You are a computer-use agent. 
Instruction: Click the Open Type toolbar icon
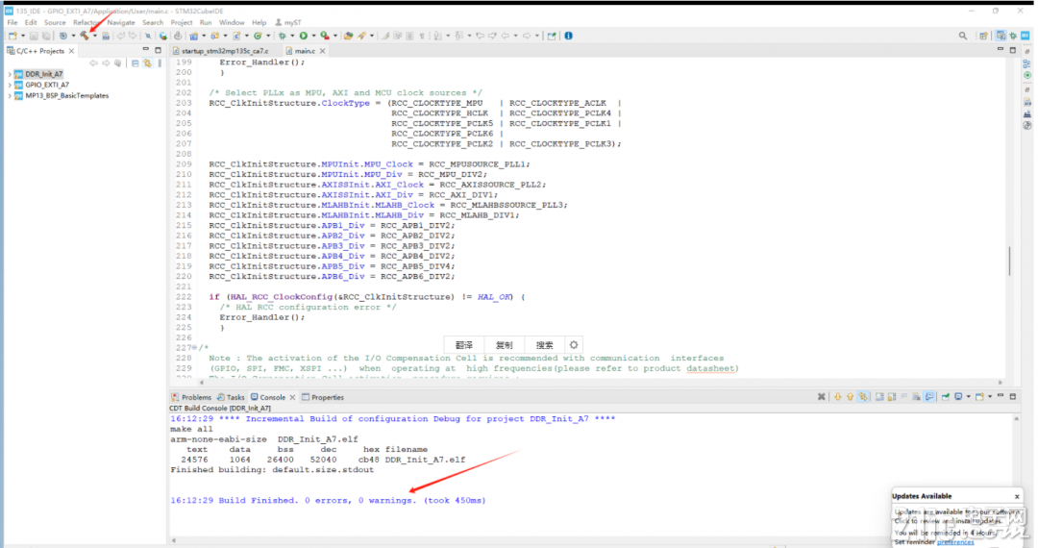coord(348,36)
